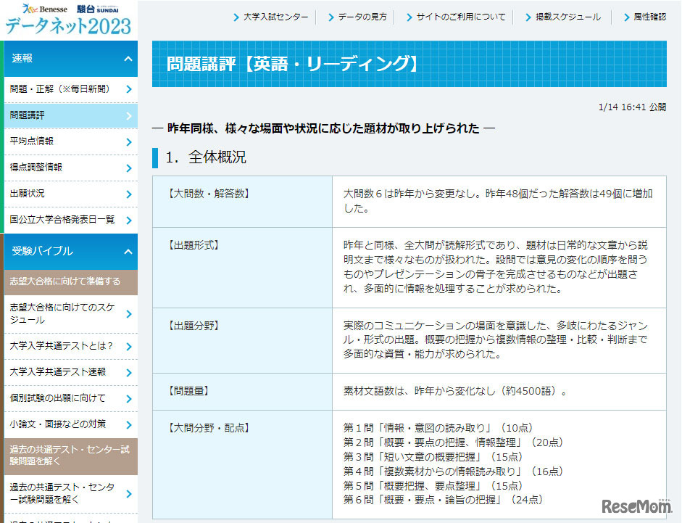
Task: Collapse the 速報 sidebar section
Action: (x=128, y=59)
